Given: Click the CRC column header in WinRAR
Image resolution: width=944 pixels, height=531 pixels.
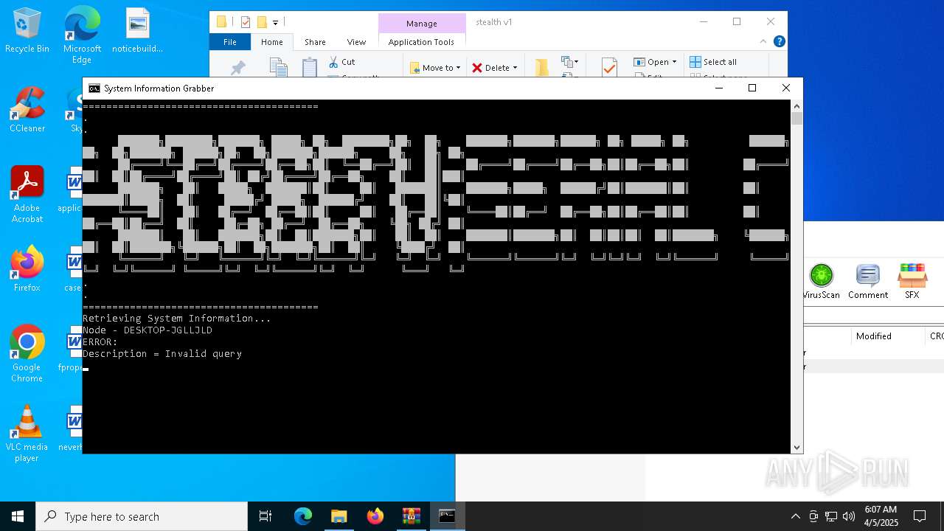Looking at the screenshot, I should (936, 336).
